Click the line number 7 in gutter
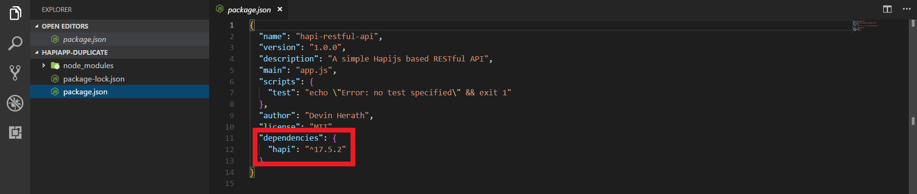 click(232, 92)
